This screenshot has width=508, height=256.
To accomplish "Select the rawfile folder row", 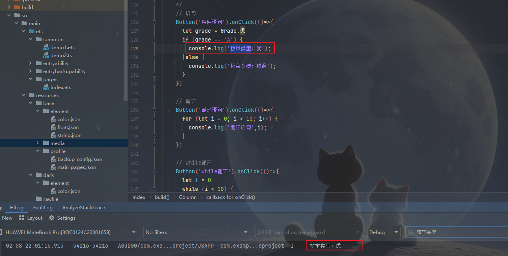I will pyautogui.click(x=64, y=199).
